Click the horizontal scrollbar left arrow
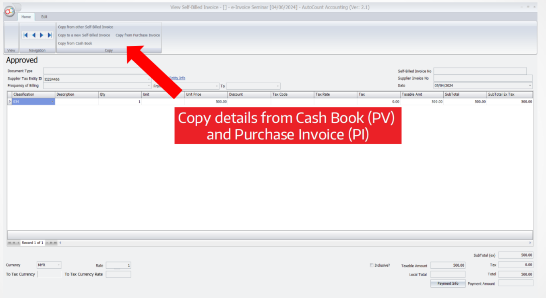This screenshot has height=298, width=546. click(x=60, y=243)
